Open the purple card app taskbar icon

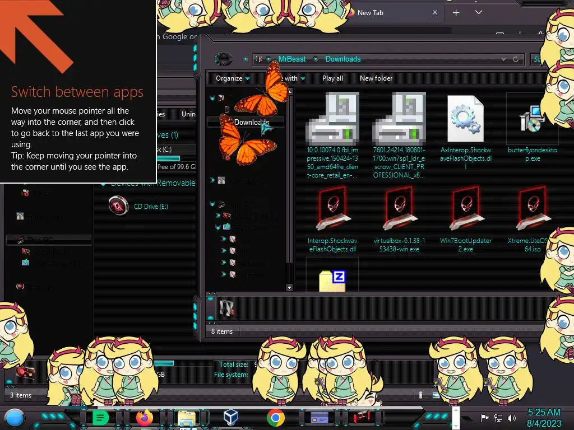[319, 418]
